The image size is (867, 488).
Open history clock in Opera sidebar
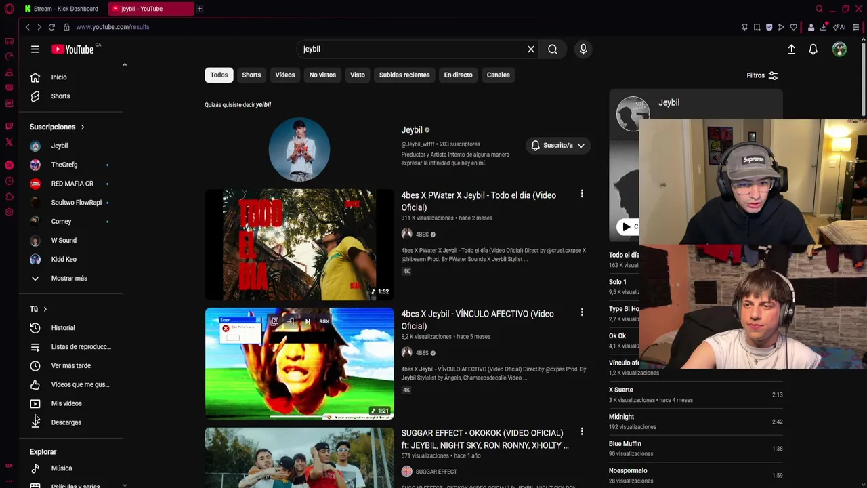click(9, 181)
